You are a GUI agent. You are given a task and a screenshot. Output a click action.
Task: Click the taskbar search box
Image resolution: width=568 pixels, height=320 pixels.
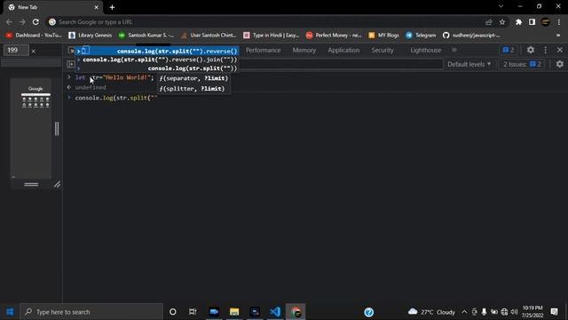pyautogui.click(x=91, y=312)
